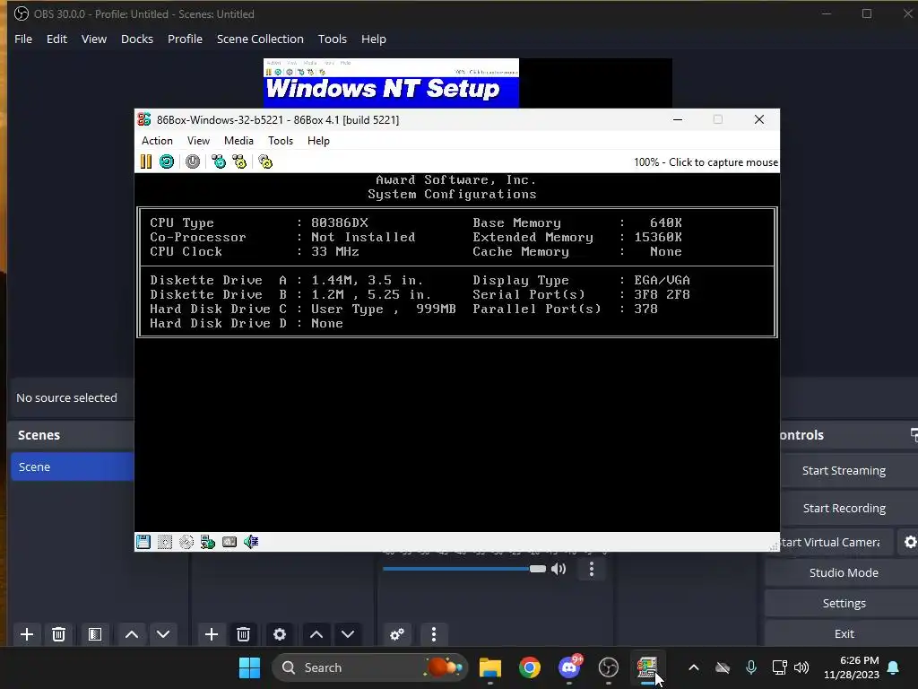Show hidden system tray icons chevron
Viewport: 918px width, 689px height.
(x=694, y=667)
